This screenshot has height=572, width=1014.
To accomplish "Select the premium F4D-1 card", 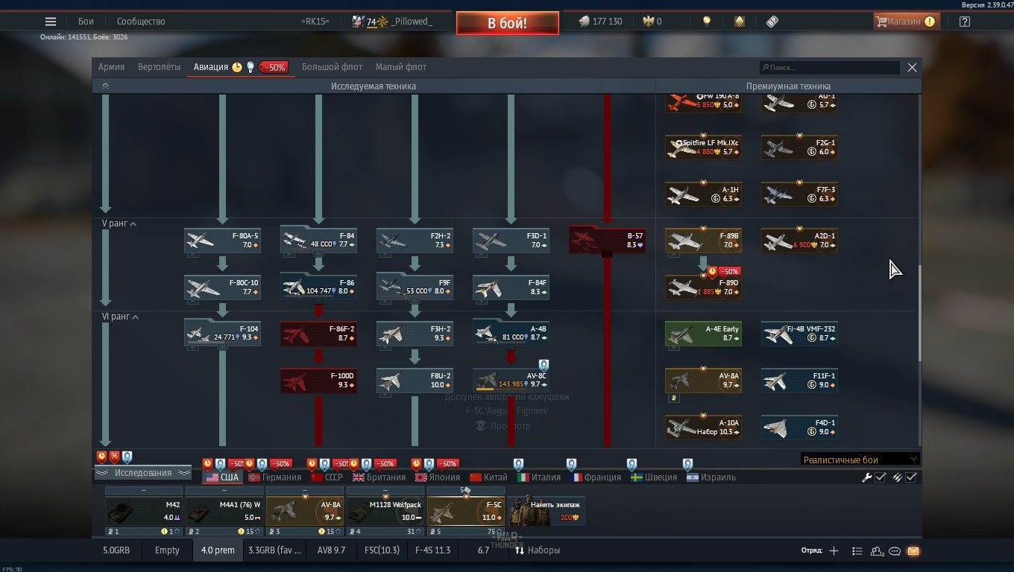I will 799,428.
